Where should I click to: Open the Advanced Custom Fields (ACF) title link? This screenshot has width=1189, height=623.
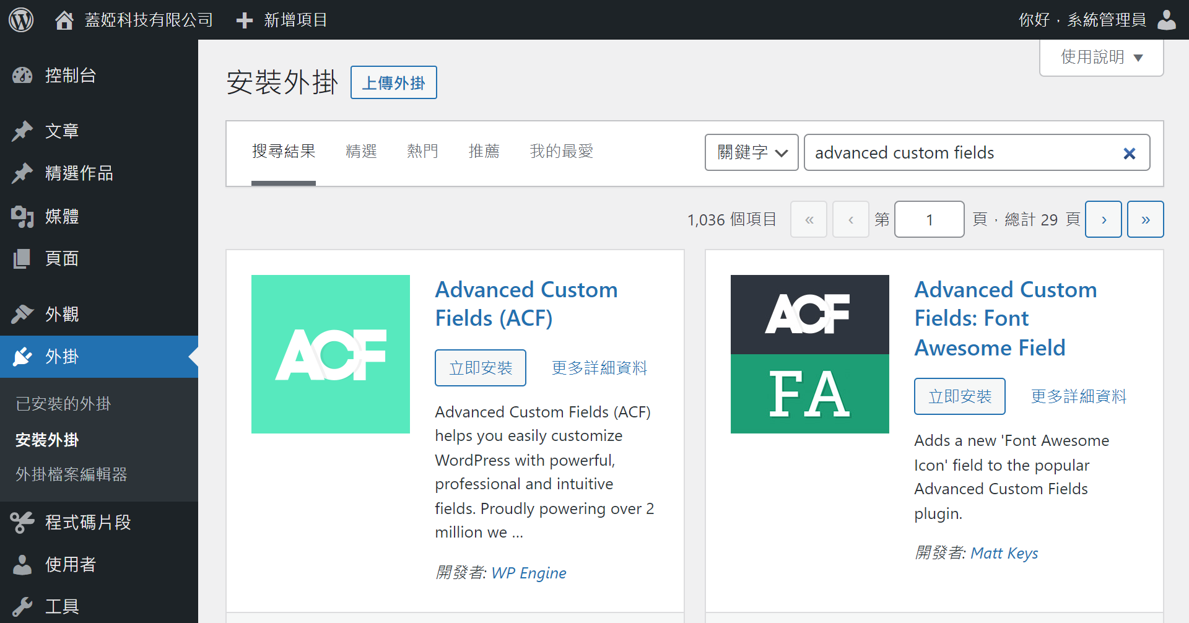tap(526, 304)
